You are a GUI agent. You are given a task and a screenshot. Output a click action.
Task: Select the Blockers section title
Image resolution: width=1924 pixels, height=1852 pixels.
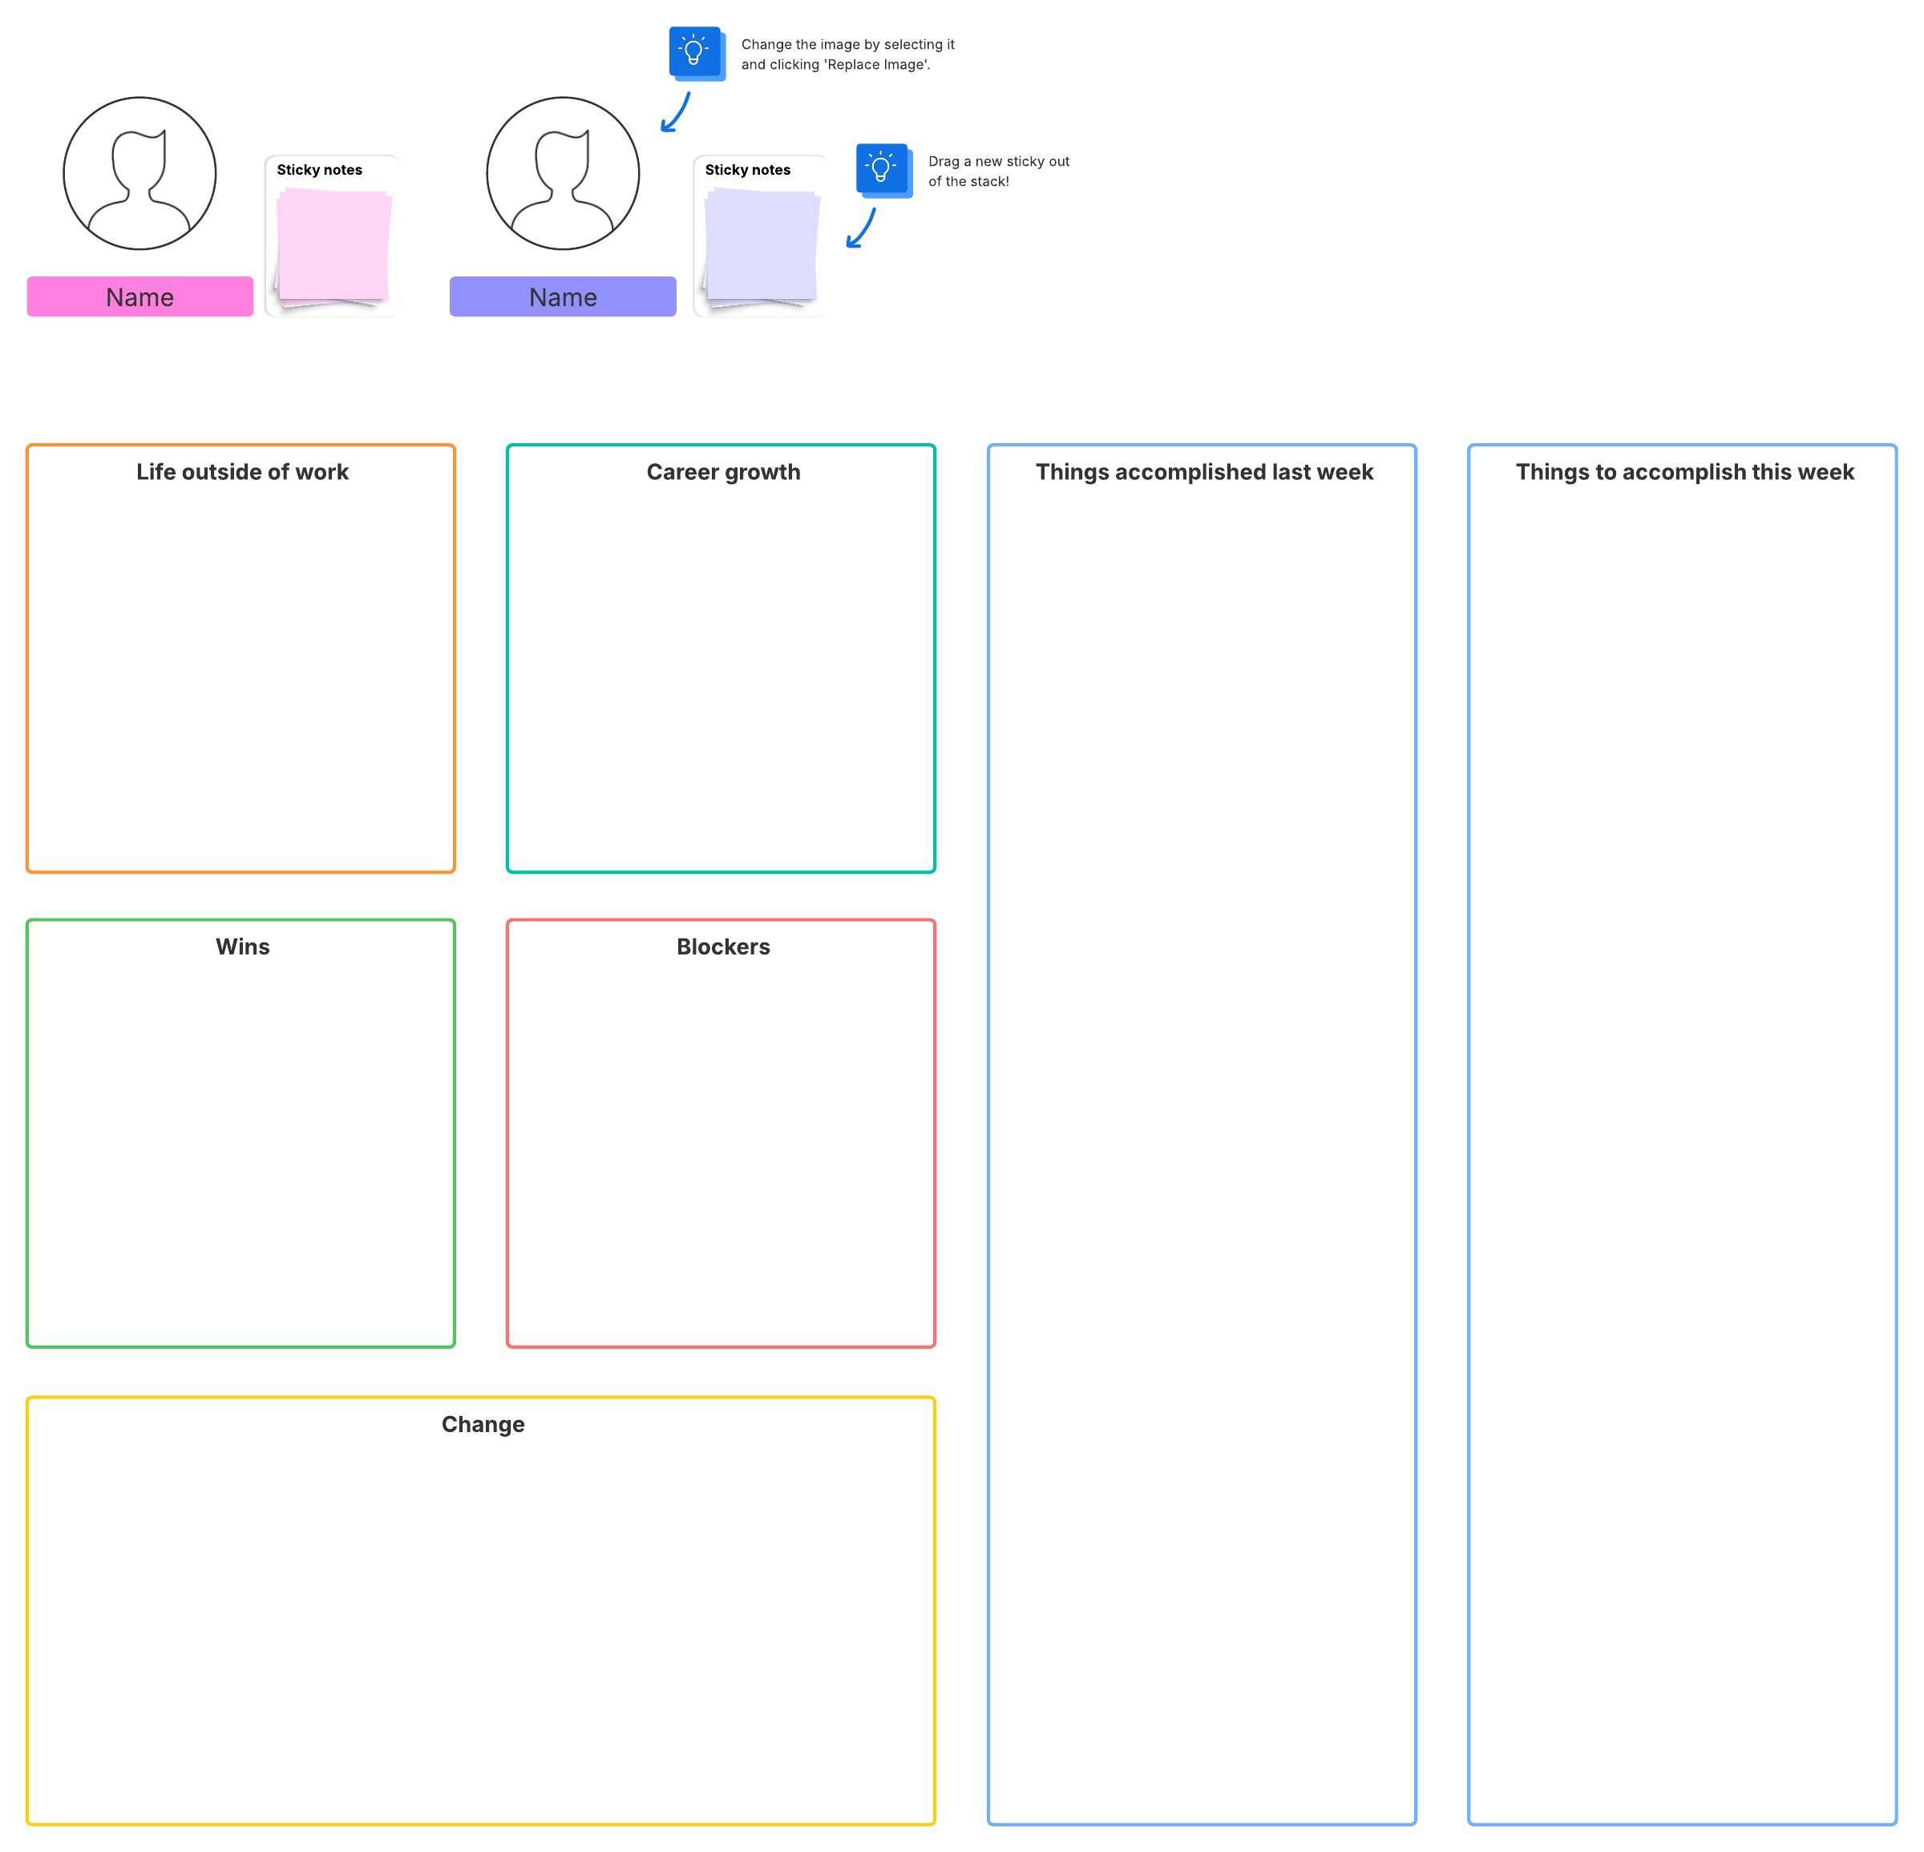coord(723,947)
